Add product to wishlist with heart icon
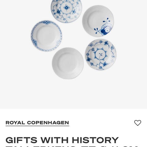 [138, 123]
